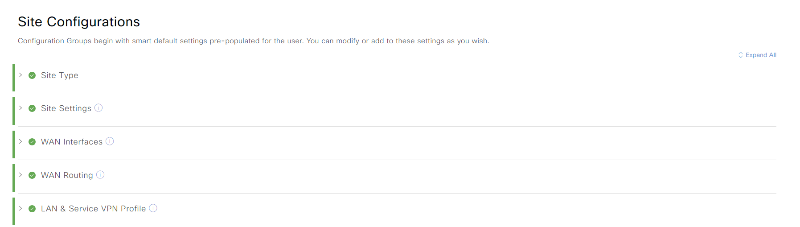Open the LAN & Service VPN Profile label
The height and width of the screenshot is (227, 800).
(x=94, y=209)
